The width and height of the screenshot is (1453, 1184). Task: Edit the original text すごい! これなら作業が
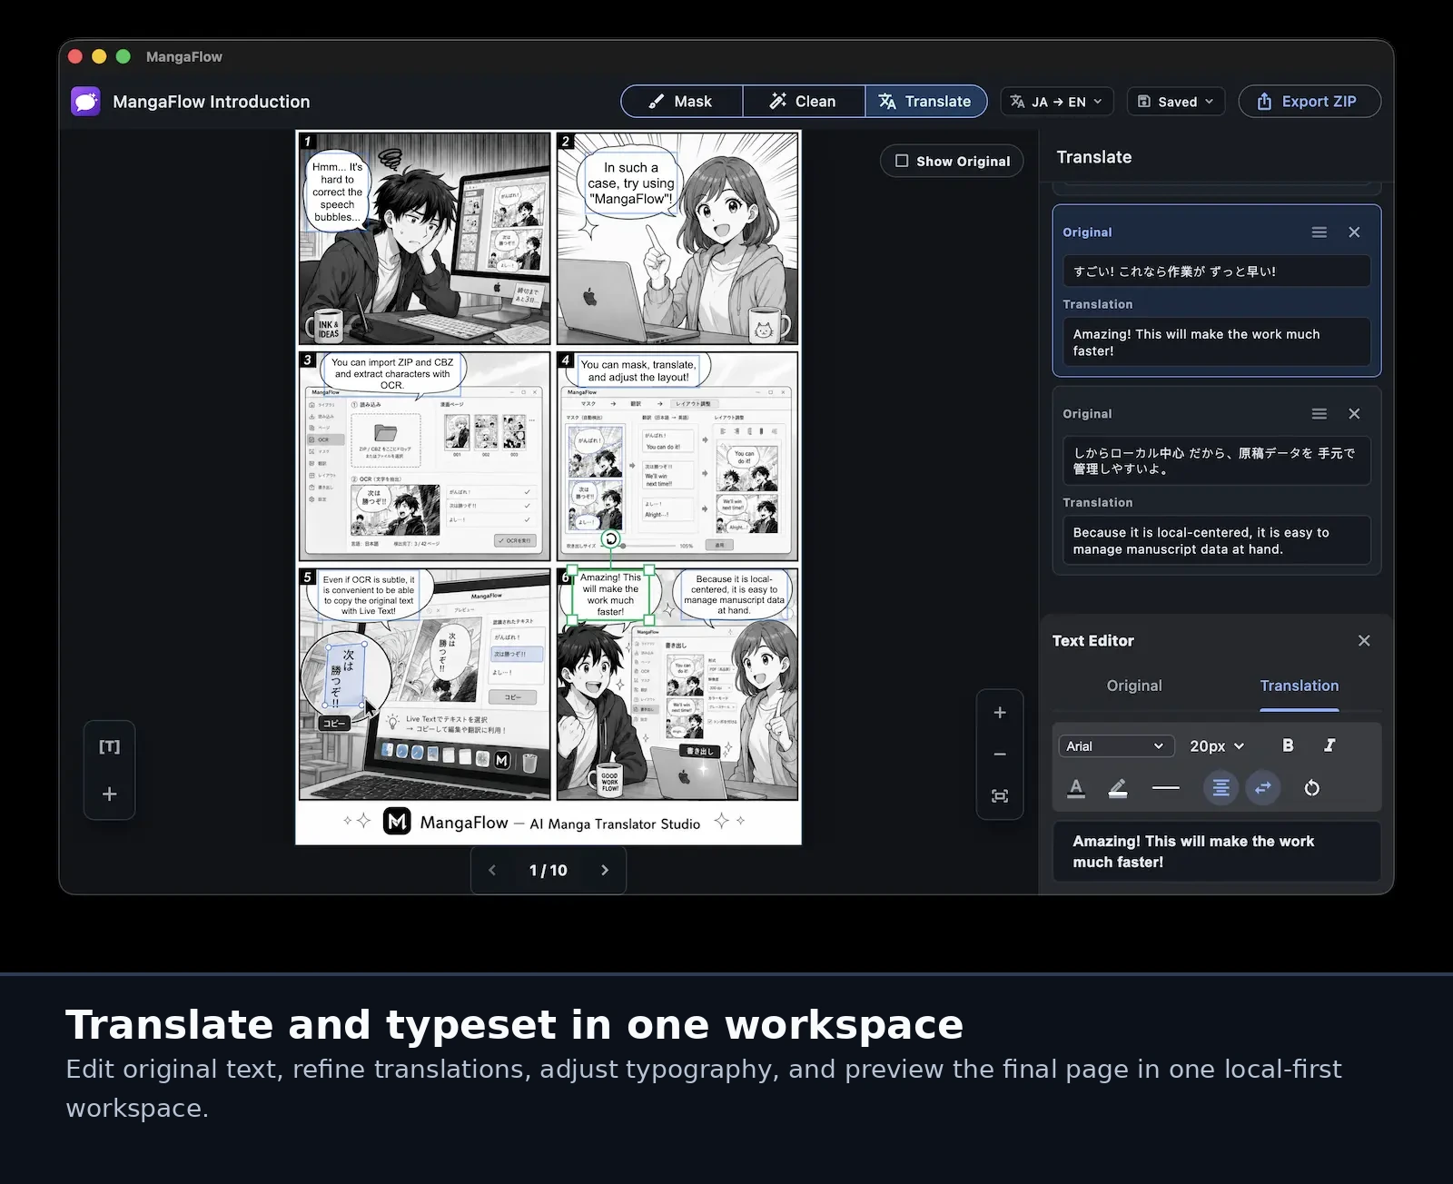pos(1216,271)
